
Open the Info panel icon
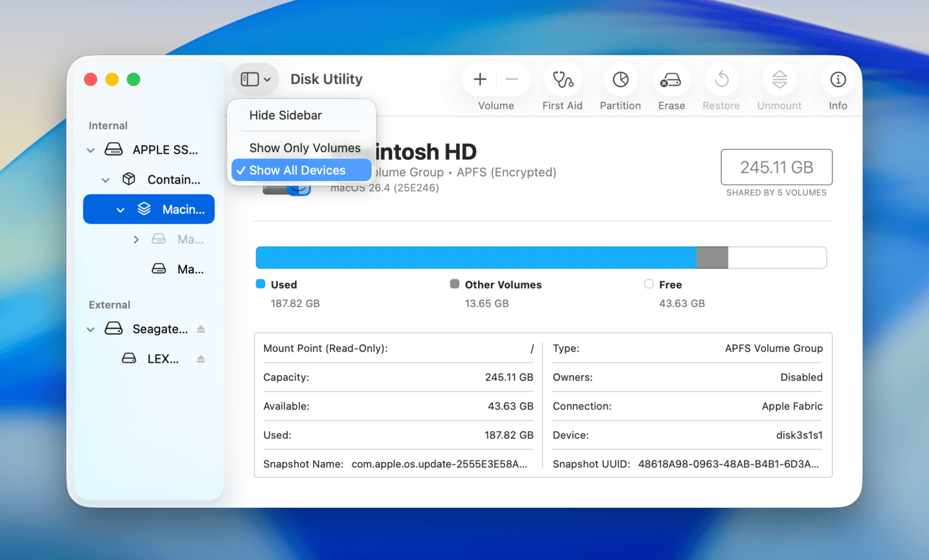point(838,80)
